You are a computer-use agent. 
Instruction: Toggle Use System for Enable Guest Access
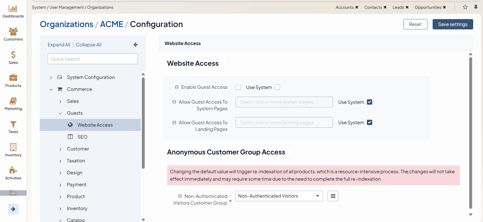(277, 87)
